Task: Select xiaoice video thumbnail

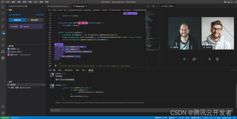Action: [x=218, y=33]
